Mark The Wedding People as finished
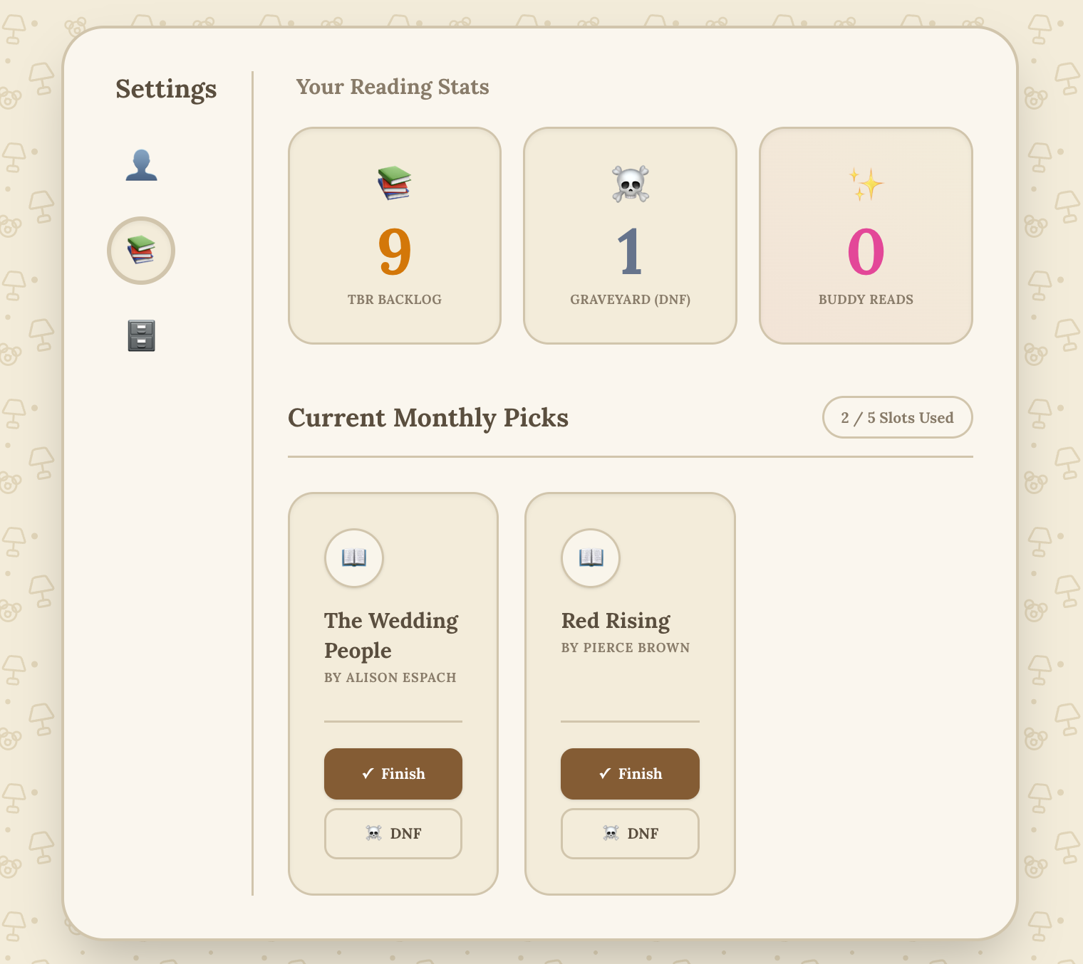 [x=393, y=774]
